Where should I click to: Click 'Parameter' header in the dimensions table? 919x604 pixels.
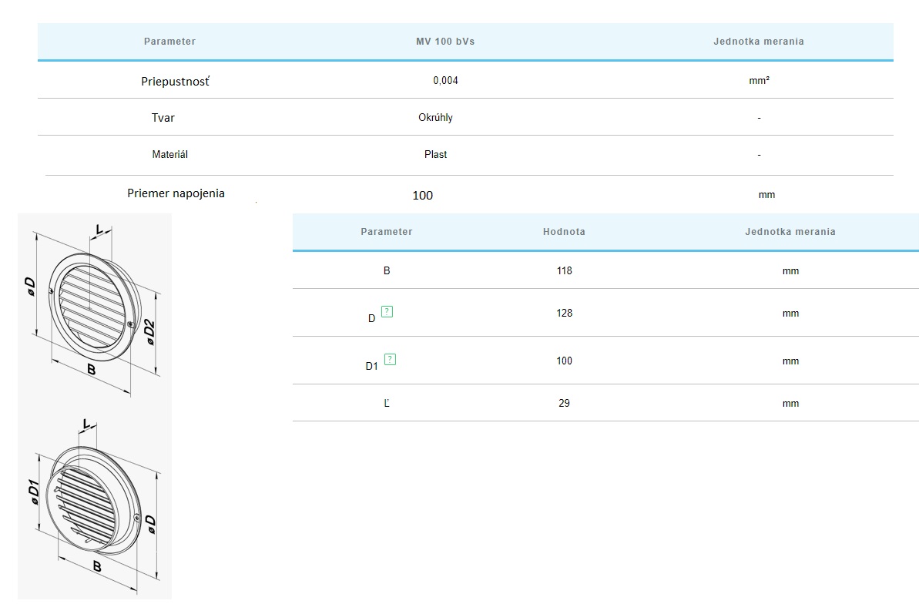point(386,232)
